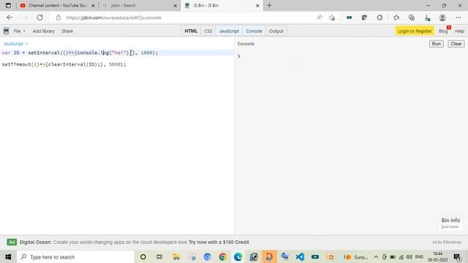Viewport: 468px width, 263px height.
Task: Open Task View on taskbar
Action: 159,256
